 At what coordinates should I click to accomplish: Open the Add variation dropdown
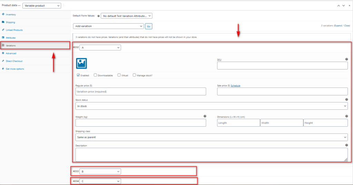[x=108, y=26]
